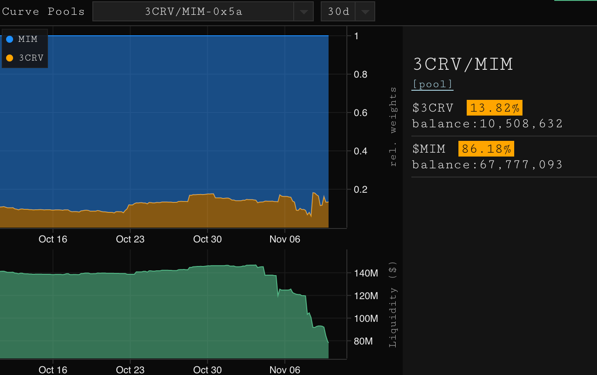
Task: Toggle the MIM series blue legend dot
Action: pyautogui.click(x=10, y=39)
